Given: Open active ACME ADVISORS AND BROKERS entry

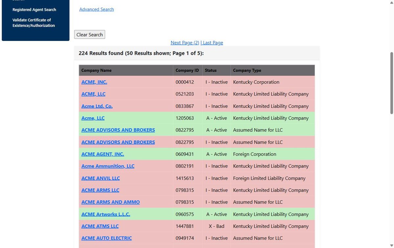Looking at the screenshot, I should [x=118, y=130].
